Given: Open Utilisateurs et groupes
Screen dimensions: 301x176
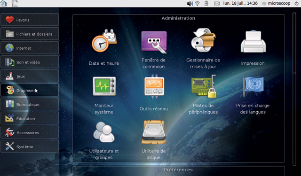Looking at the screenshot, I should click(x=104, y=141).
